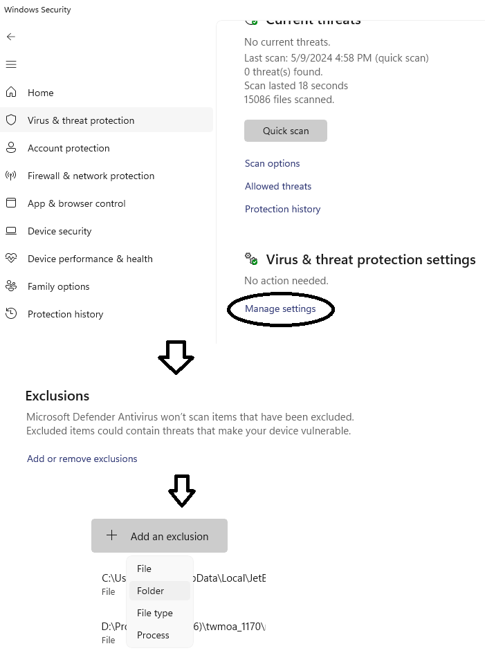Click the Firewall & network protection antenna icon
The image size is (485, 664).
coord(11,175)
